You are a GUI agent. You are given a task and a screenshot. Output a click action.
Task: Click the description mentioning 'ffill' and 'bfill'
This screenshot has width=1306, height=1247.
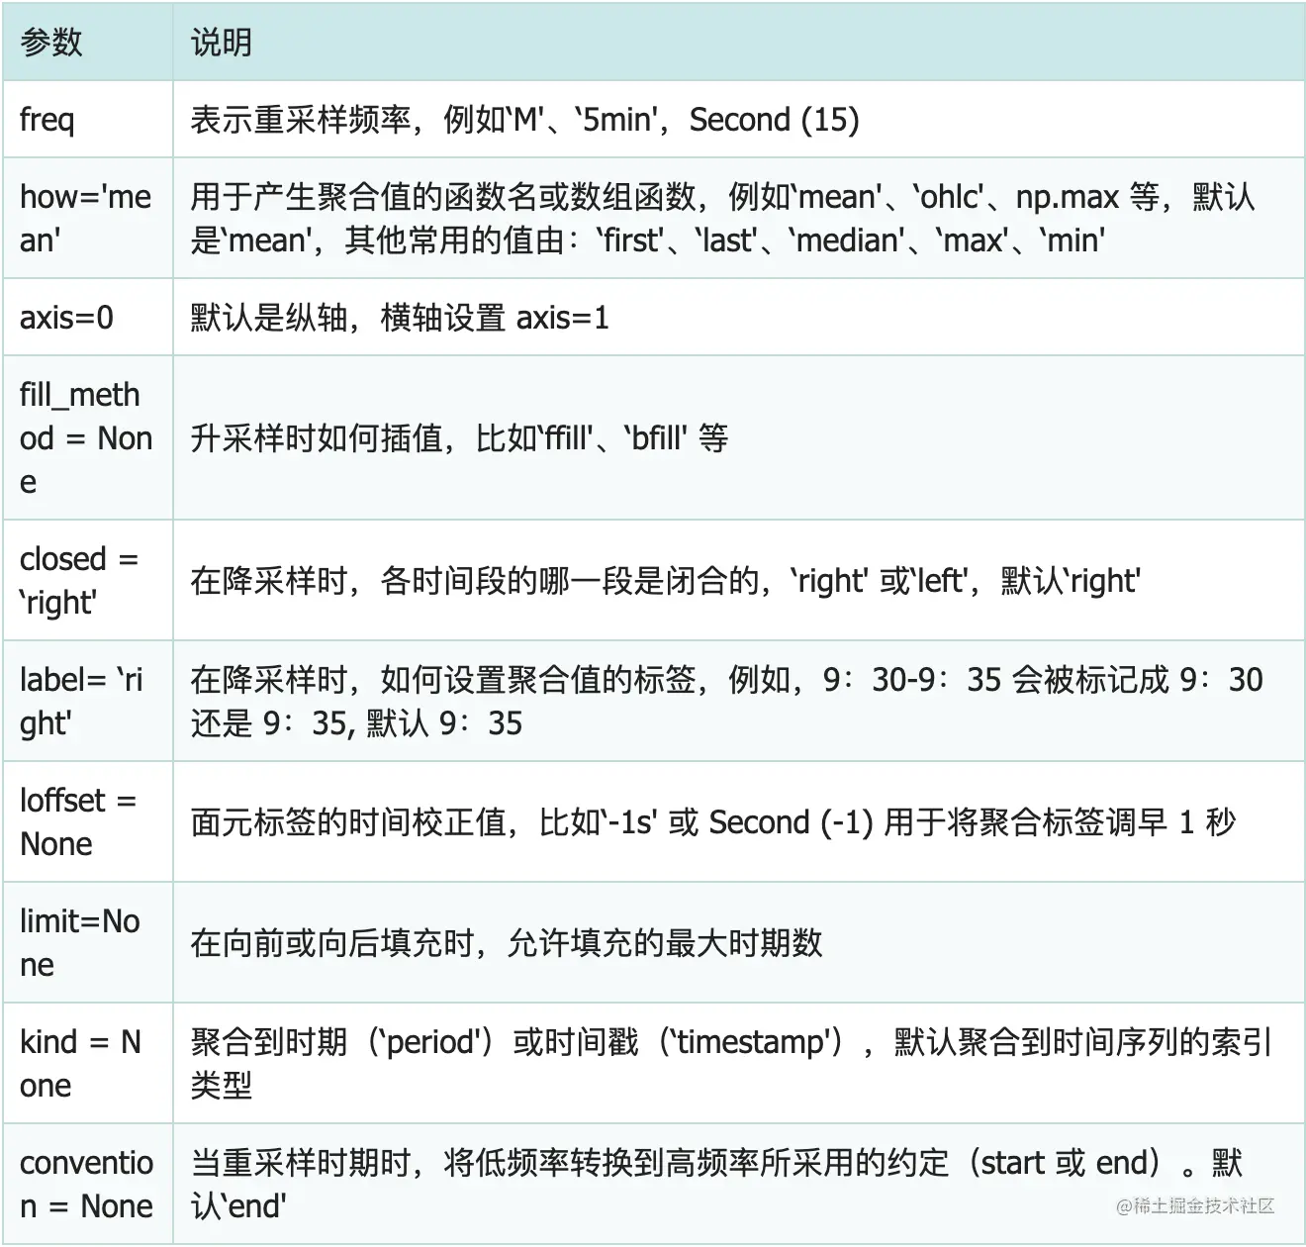[739, 437]
